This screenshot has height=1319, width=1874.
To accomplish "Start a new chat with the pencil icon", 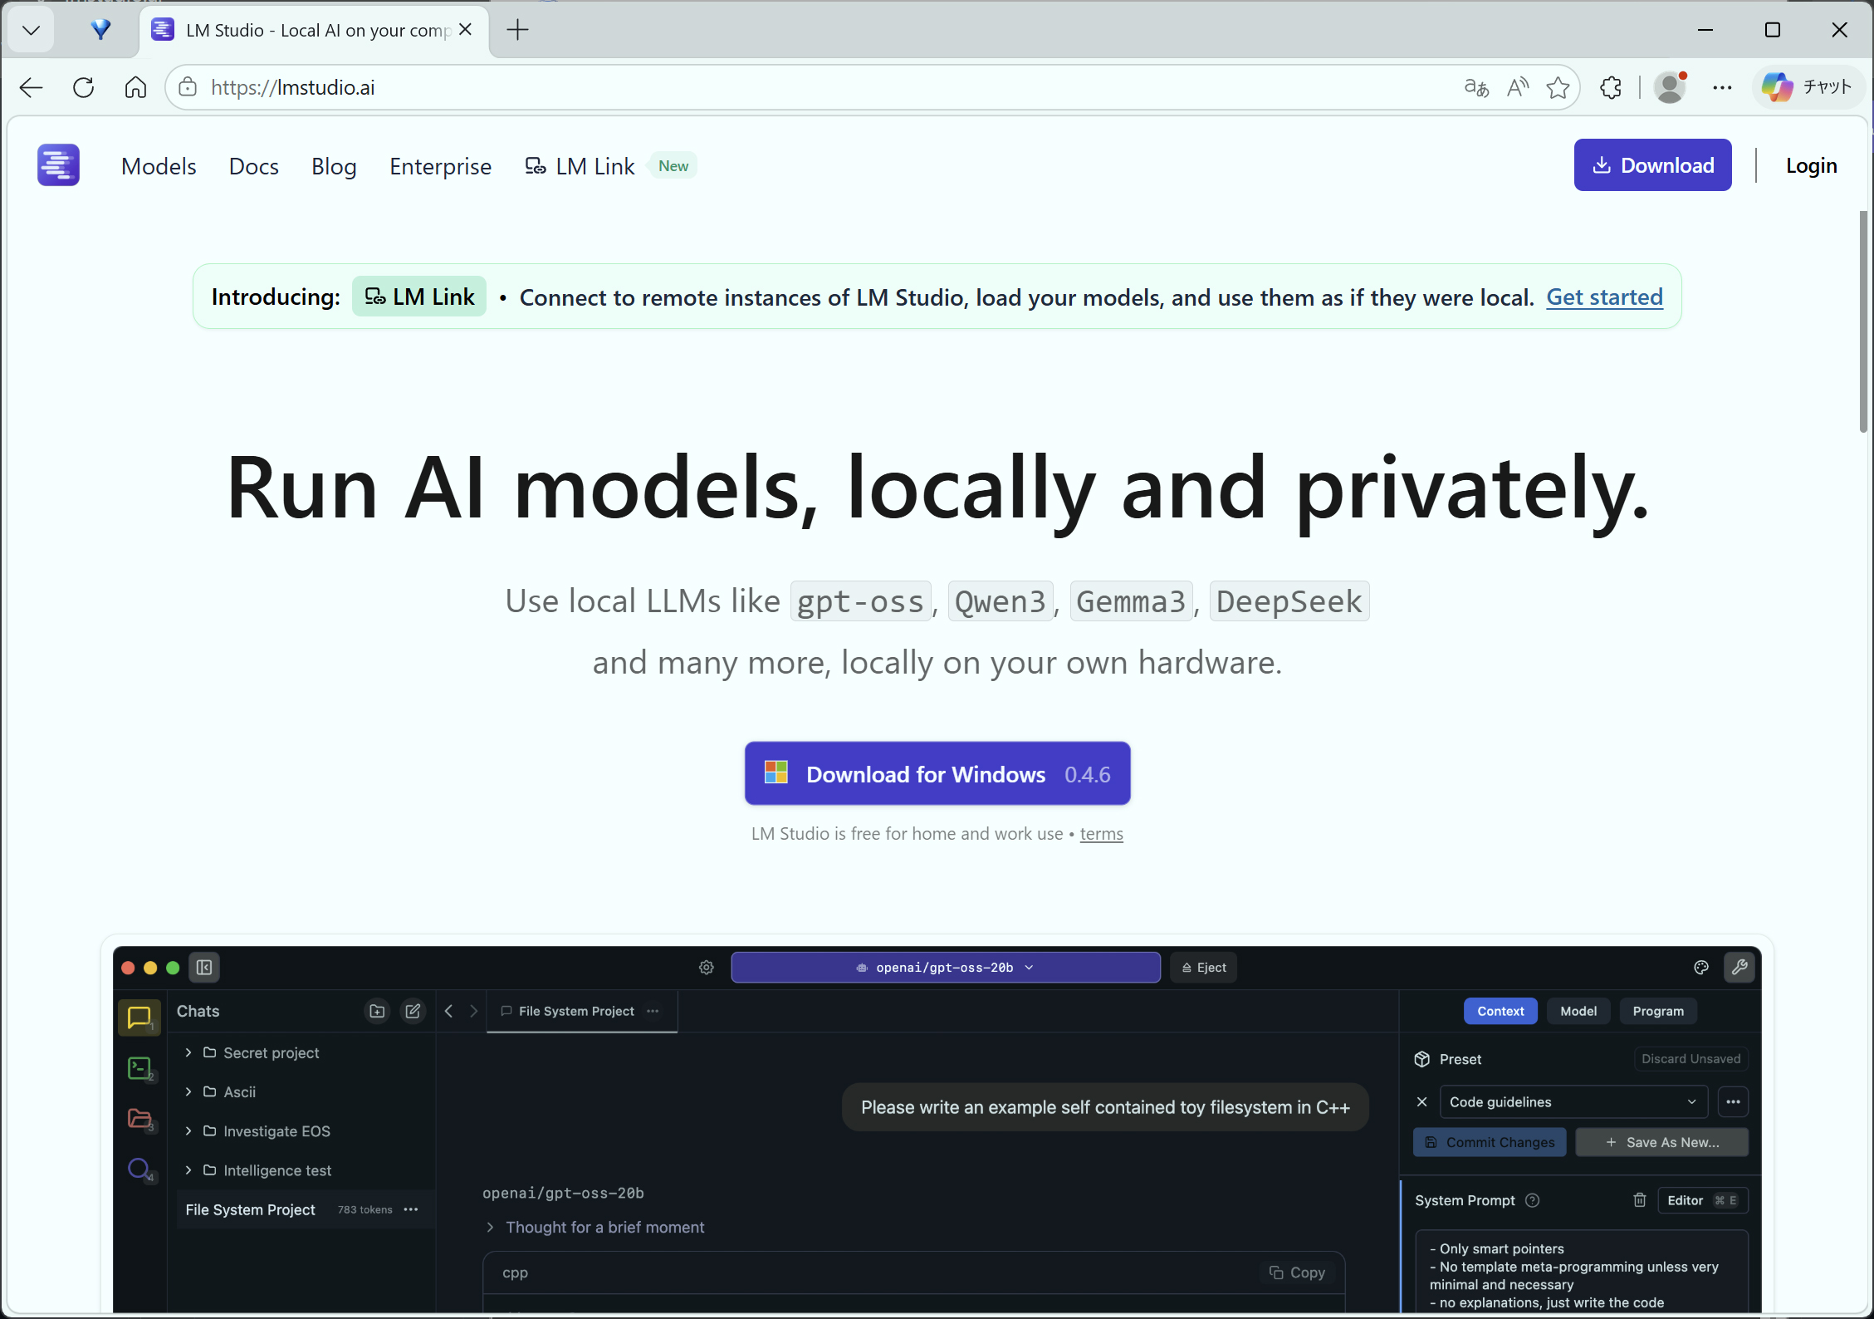I will (x=413, y=1011).
